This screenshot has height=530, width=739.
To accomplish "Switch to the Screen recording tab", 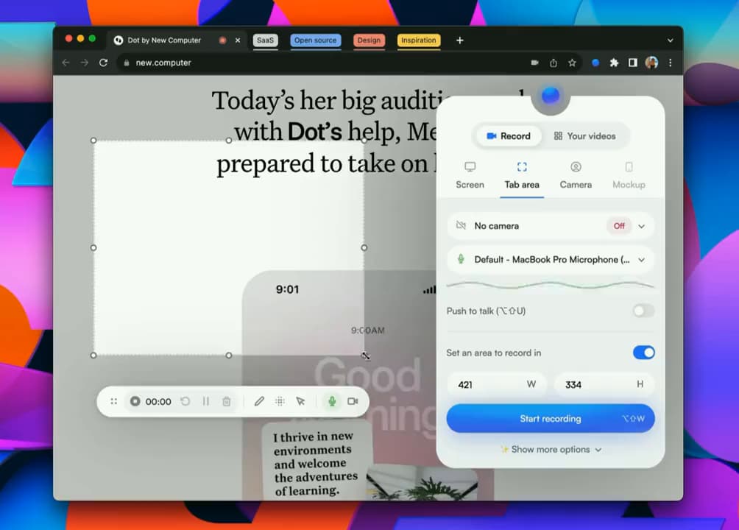I will 470,175.
